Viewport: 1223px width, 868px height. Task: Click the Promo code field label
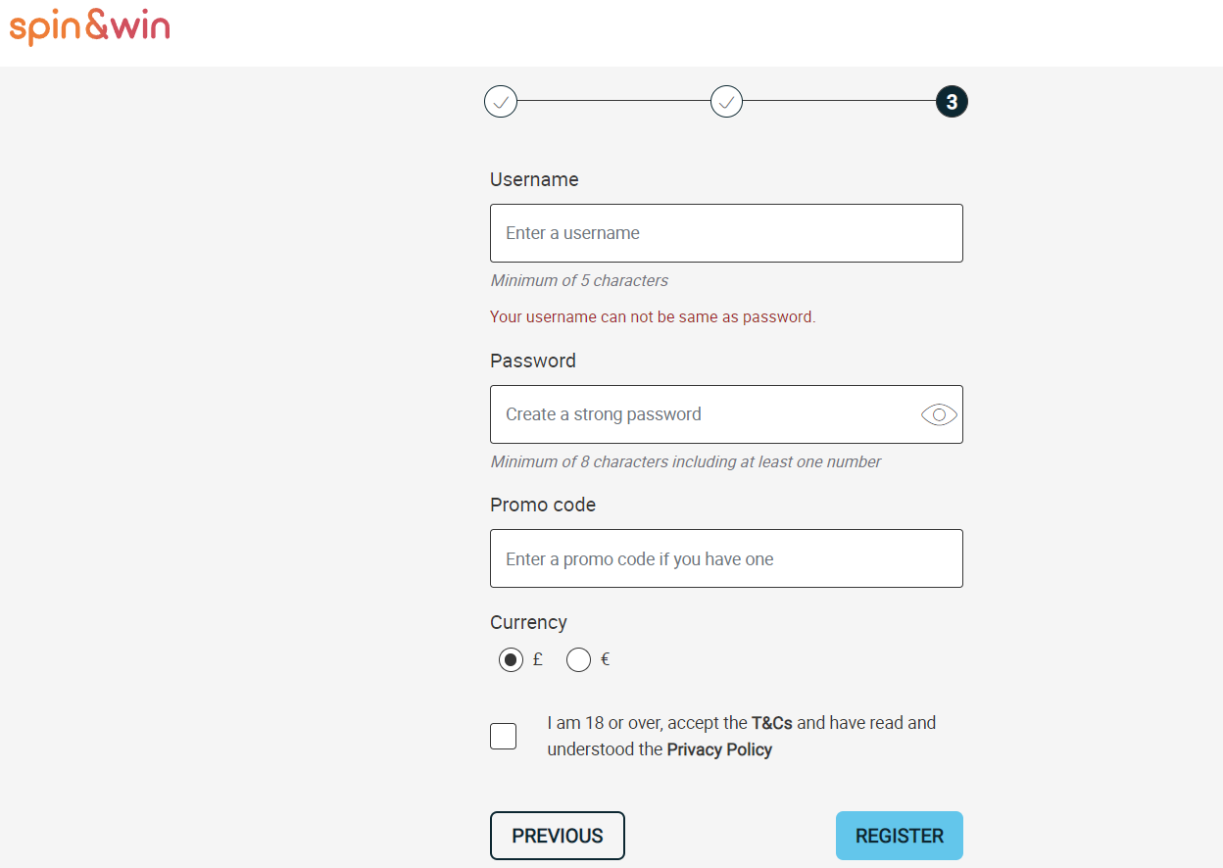pyautogui.click(x=543, y=505)
